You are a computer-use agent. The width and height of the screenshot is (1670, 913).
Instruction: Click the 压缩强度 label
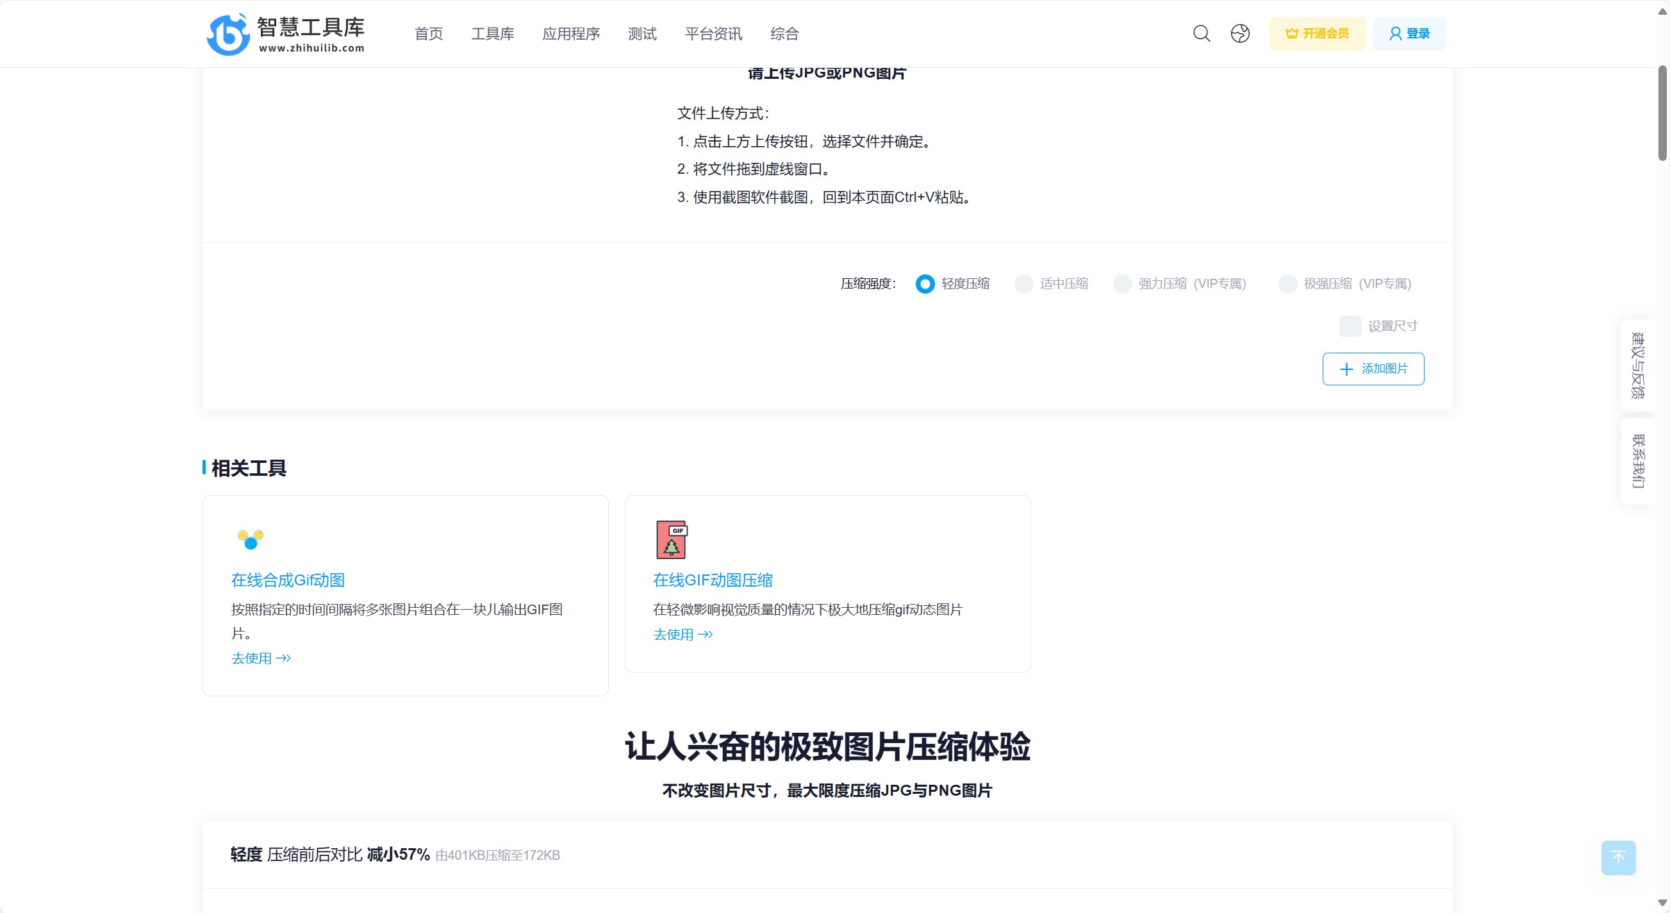[x=868, y=284]
